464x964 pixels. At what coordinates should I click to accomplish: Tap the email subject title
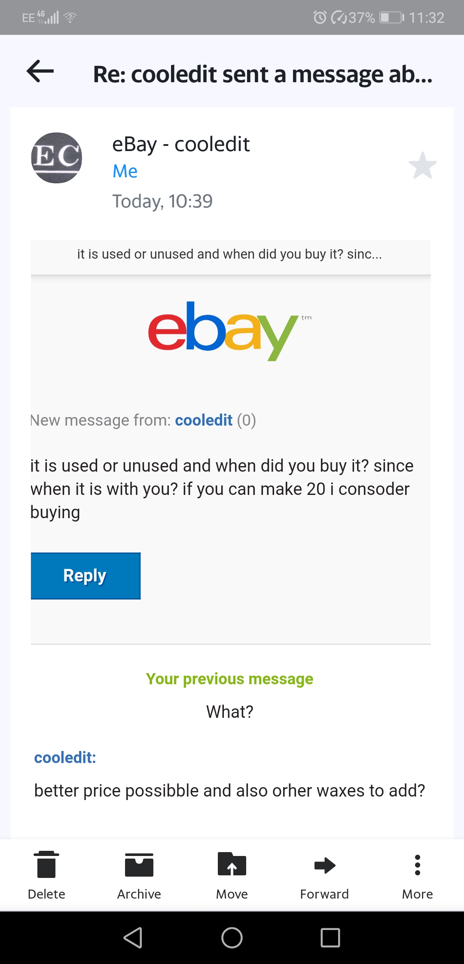click(263, 74)
